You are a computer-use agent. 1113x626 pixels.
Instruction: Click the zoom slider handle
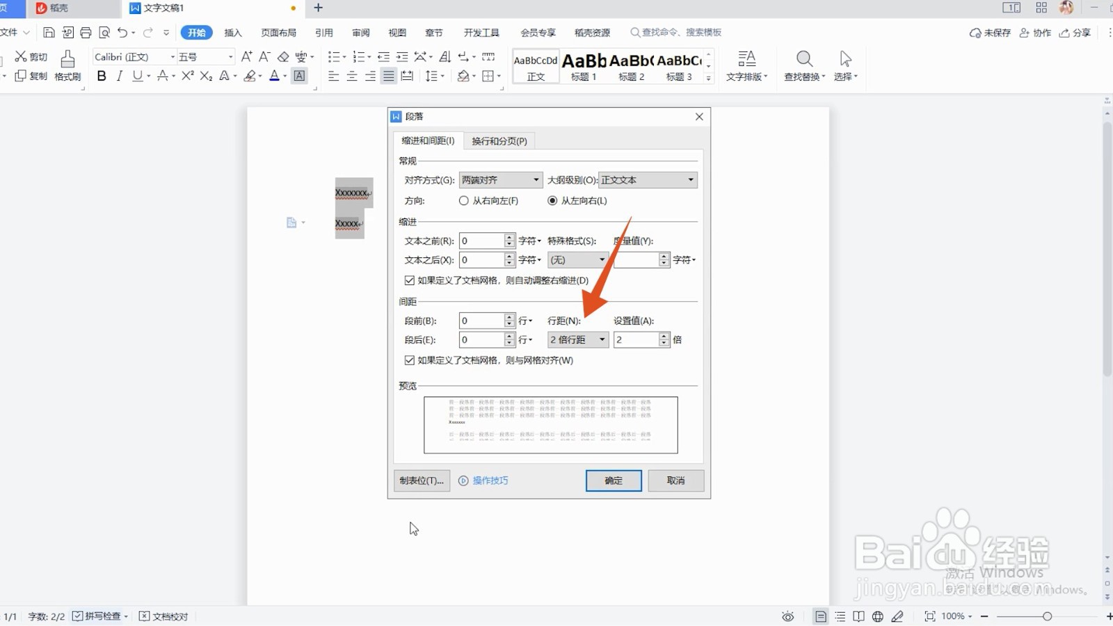pyautogui.click(x=1047, y=616)
